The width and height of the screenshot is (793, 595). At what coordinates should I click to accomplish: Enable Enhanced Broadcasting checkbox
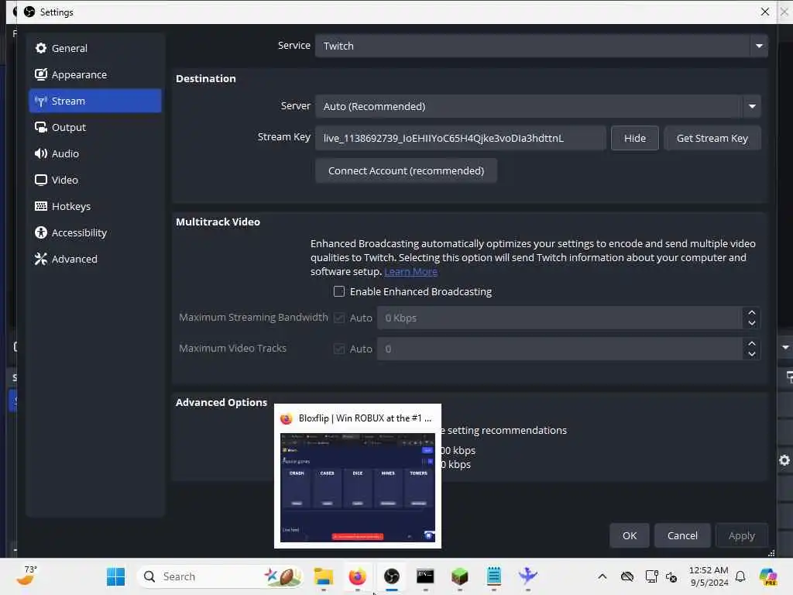pos(339,291)
